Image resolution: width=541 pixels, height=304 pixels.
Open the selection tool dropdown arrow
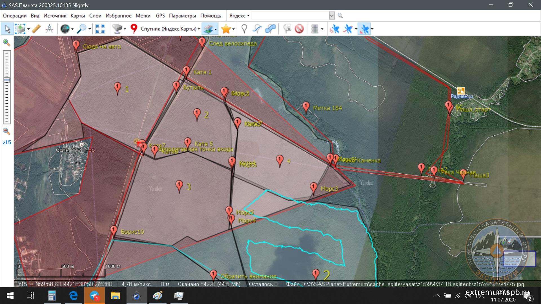click(28, 29)
